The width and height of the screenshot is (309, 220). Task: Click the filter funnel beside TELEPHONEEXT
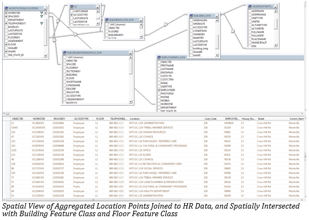click(41, 23)
